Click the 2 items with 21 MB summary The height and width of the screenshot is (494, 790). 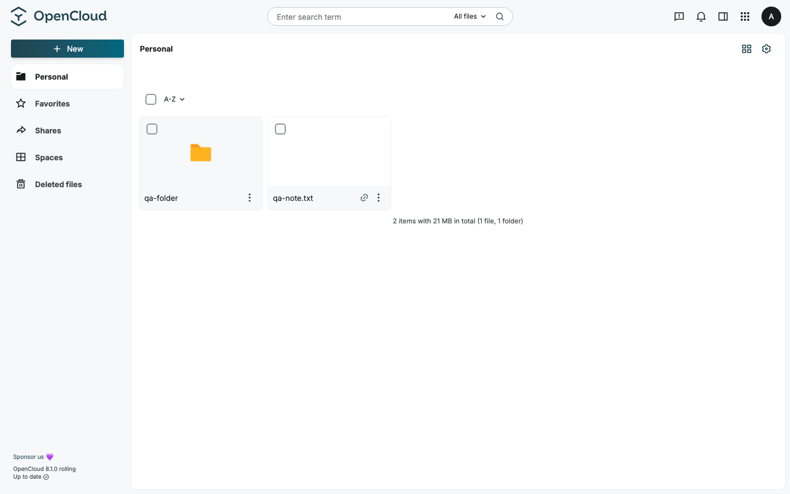tap(458, 221)
